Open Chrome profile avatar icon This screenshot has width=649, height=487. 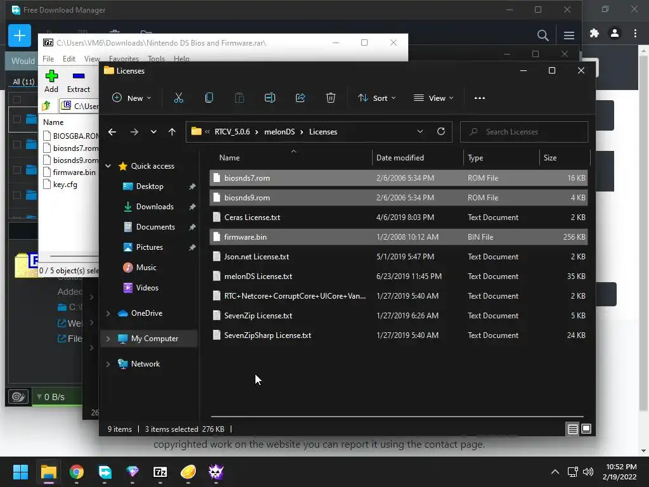point(615,34)
